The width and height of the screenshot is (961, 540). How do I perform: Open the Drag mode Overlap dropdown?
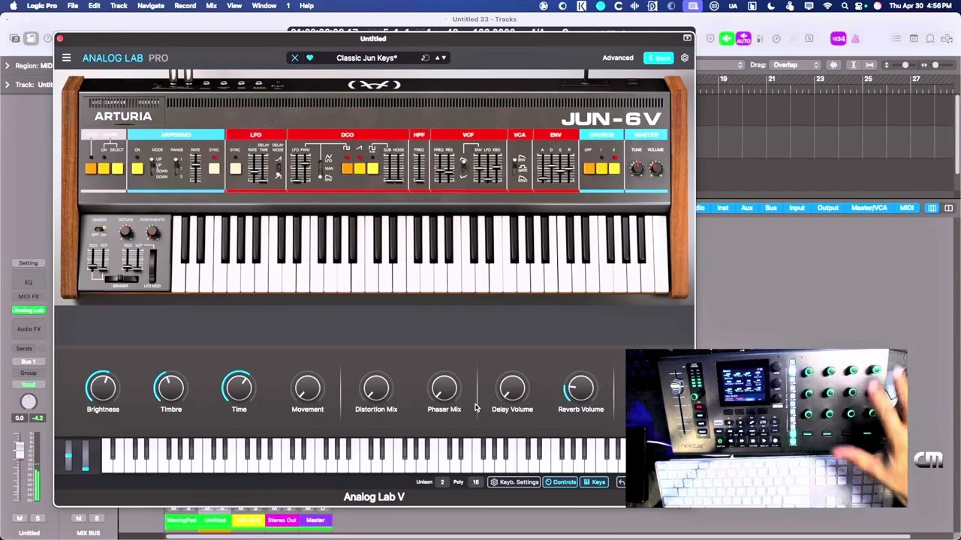coord(795,65)
